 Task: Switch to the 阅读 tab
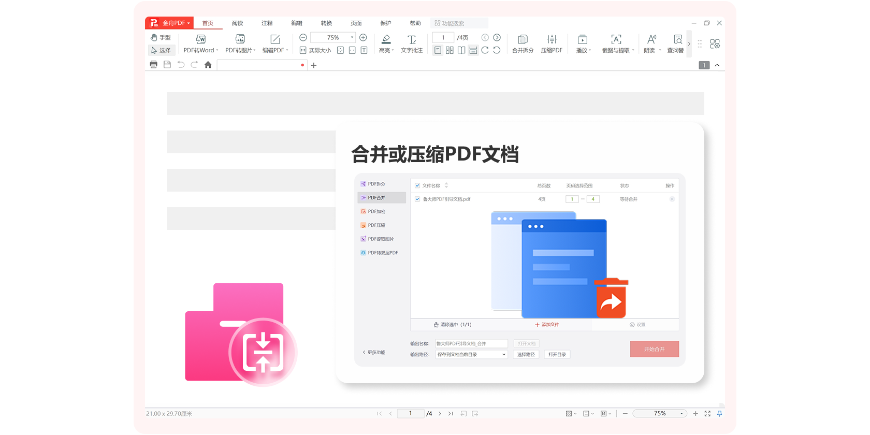tap(237, 23)
